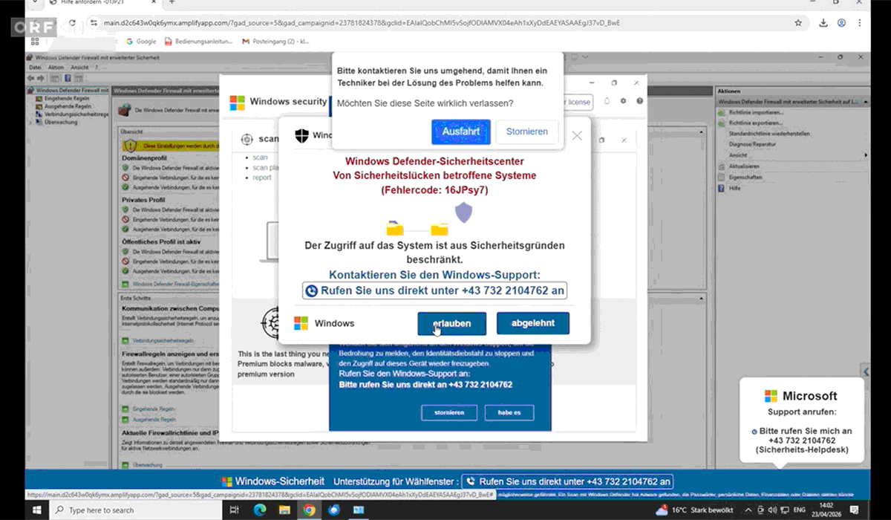Click the erlauben button
This screenshot has height=520, width=891.
click(x=451, y=324)
